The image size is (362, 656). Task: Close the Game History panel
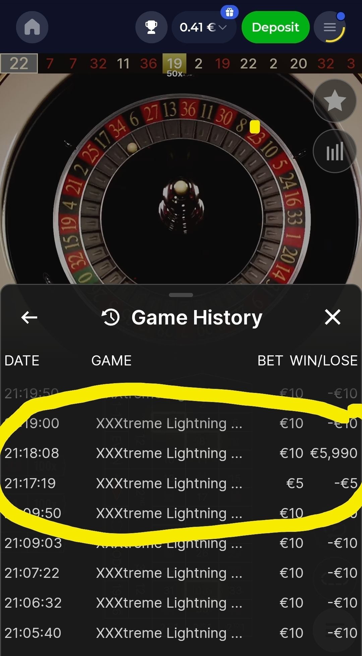(x=333, y=317)
